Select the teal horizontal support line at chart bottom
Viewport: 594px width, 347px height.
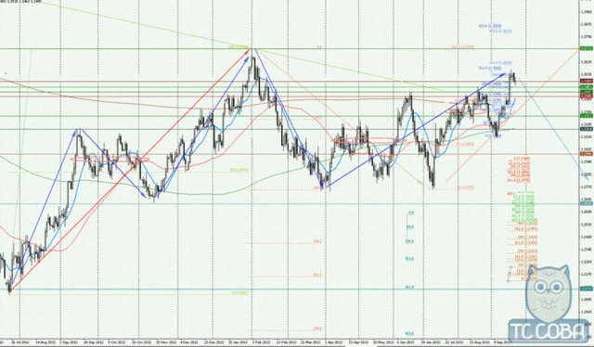pyautogui.click(x=290, y=289)
